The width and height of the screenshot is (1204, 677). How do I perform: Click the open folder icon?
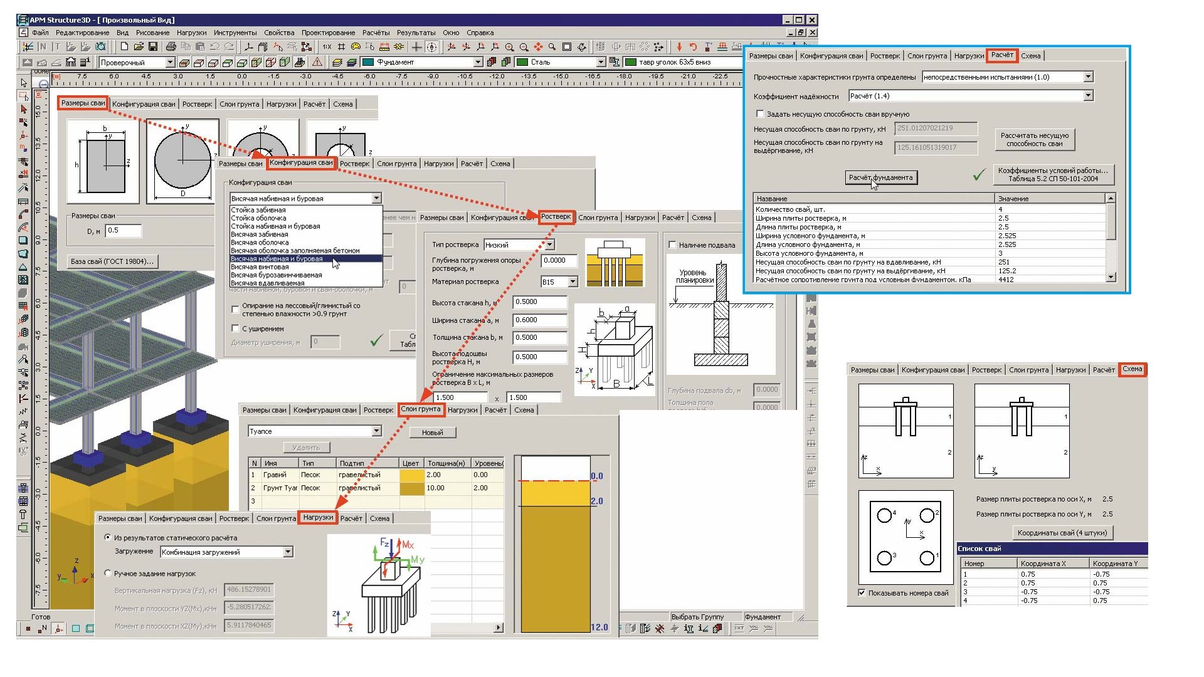click(x=139, y=46)
